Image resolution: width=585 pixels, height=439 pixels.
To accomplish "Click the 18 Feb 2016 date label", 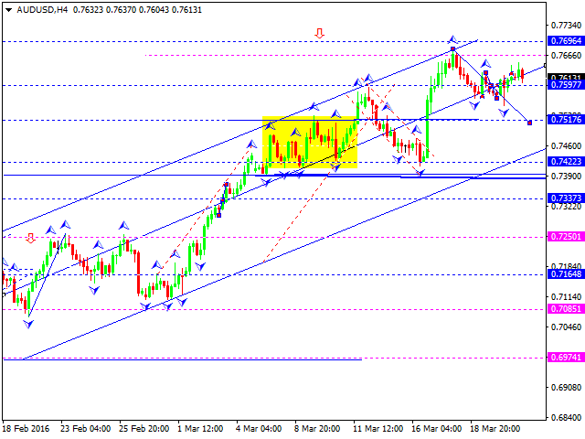I will [27, 429].
